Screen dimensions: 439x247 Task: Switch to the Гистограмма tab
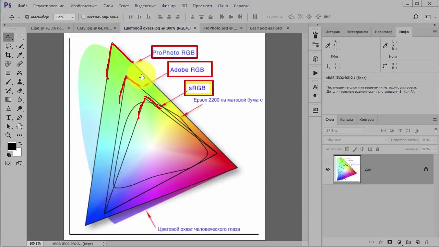point(357,32)
